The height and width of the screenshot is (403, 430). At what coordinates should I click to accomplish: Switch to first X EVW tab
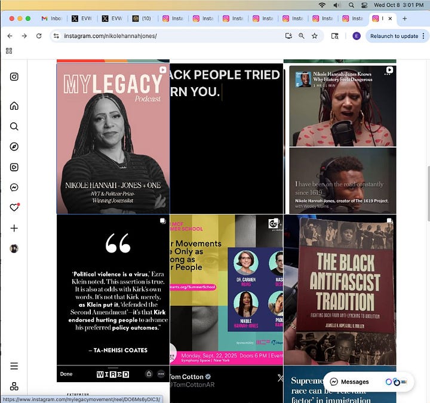pos(82,19)
